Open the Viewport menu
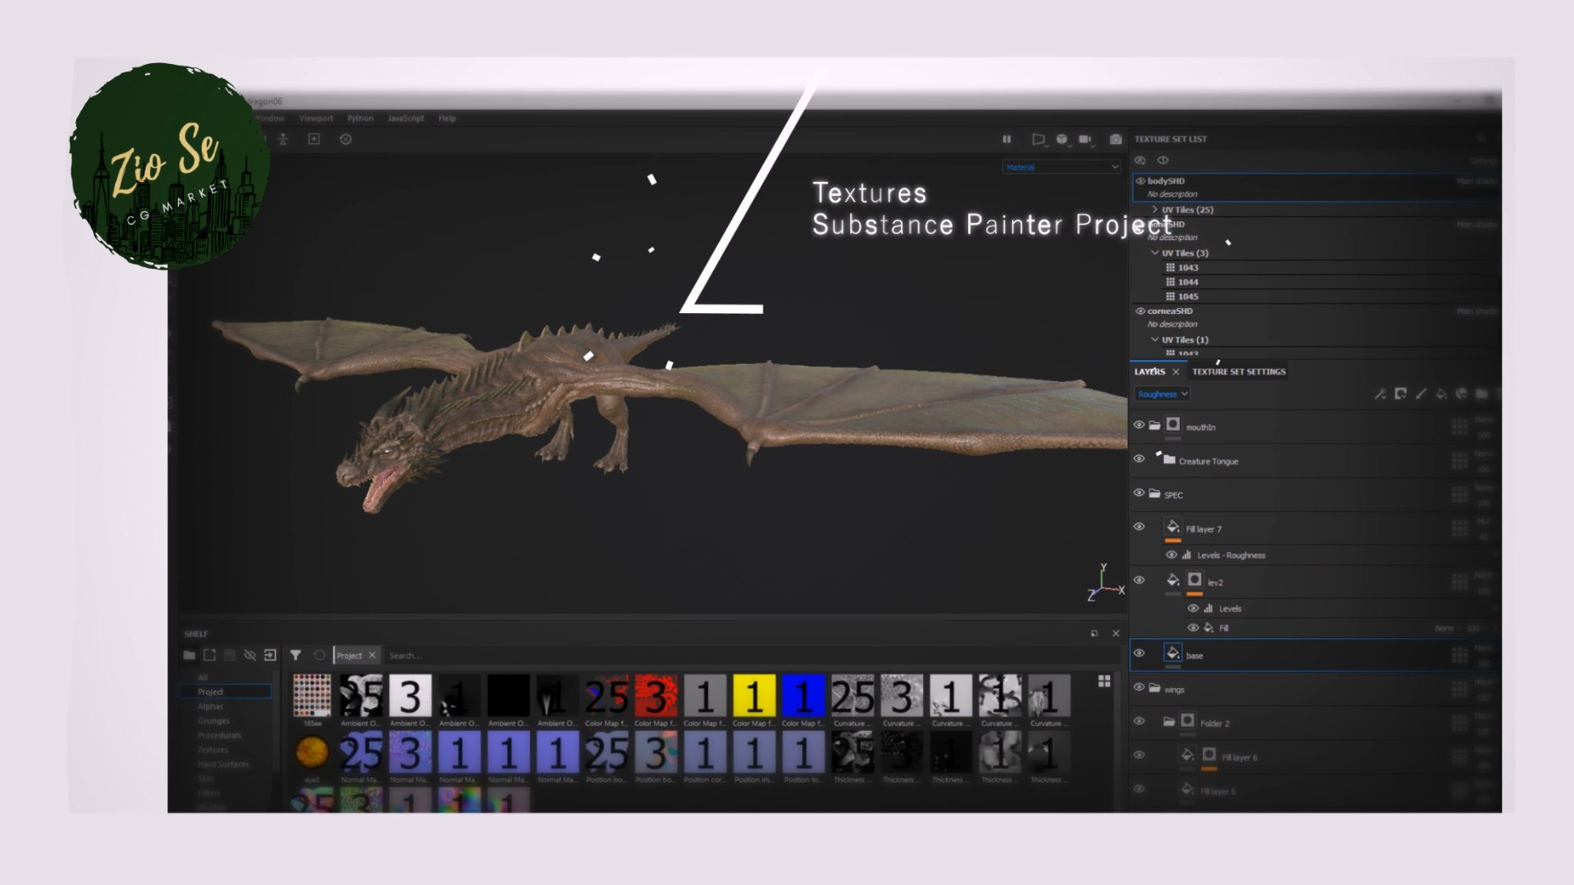1574x885 pixels. (316, 118)
